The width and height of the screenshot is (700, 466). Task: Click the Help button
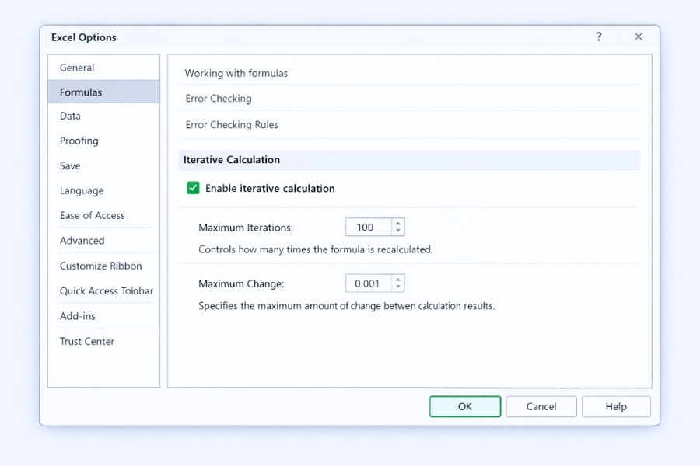click(x=615, y=406)
